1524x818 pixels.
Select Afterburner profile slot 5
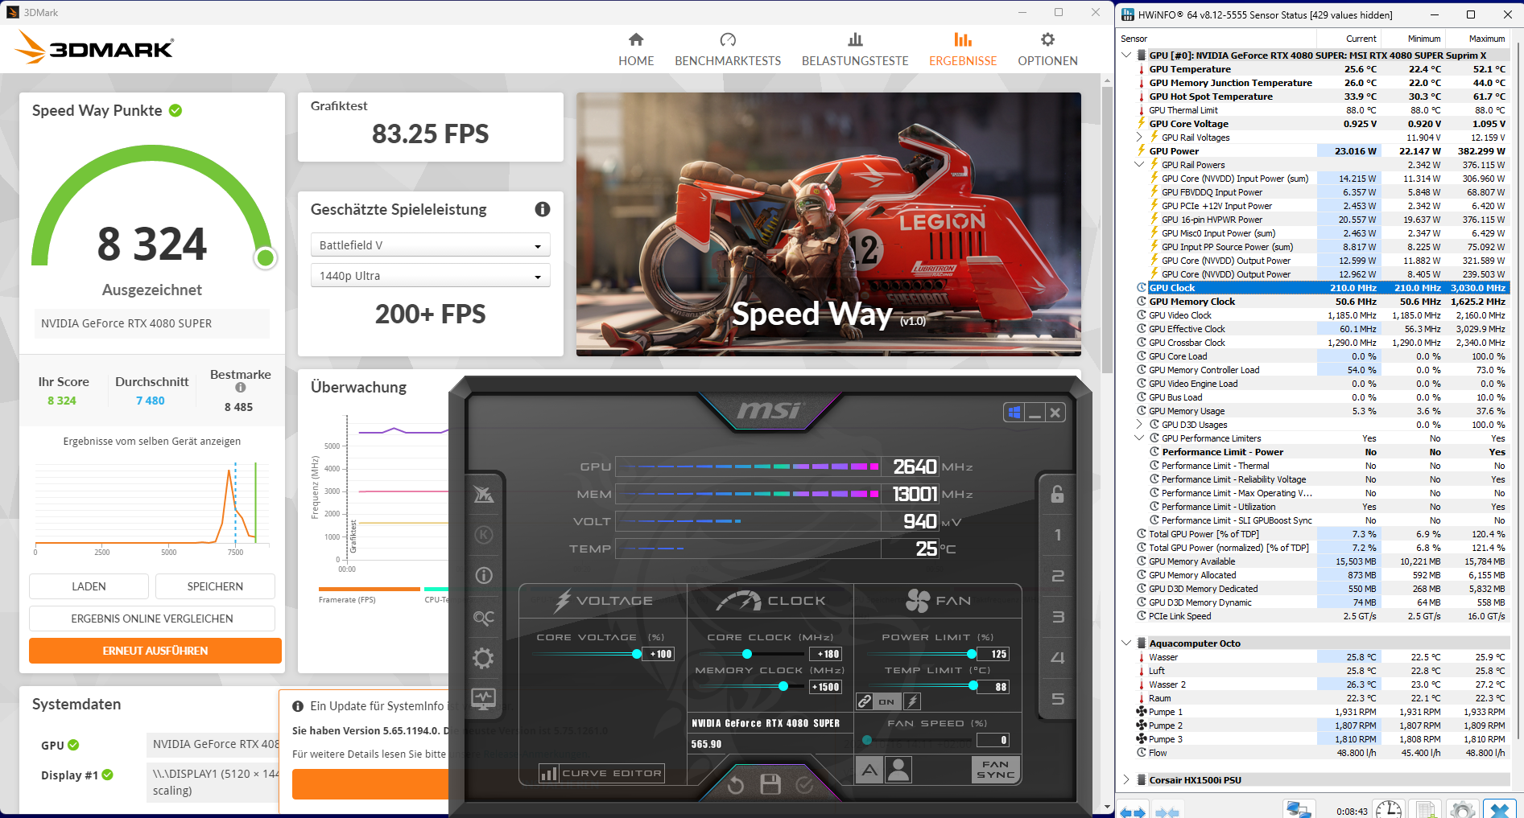pos(1058,699)
